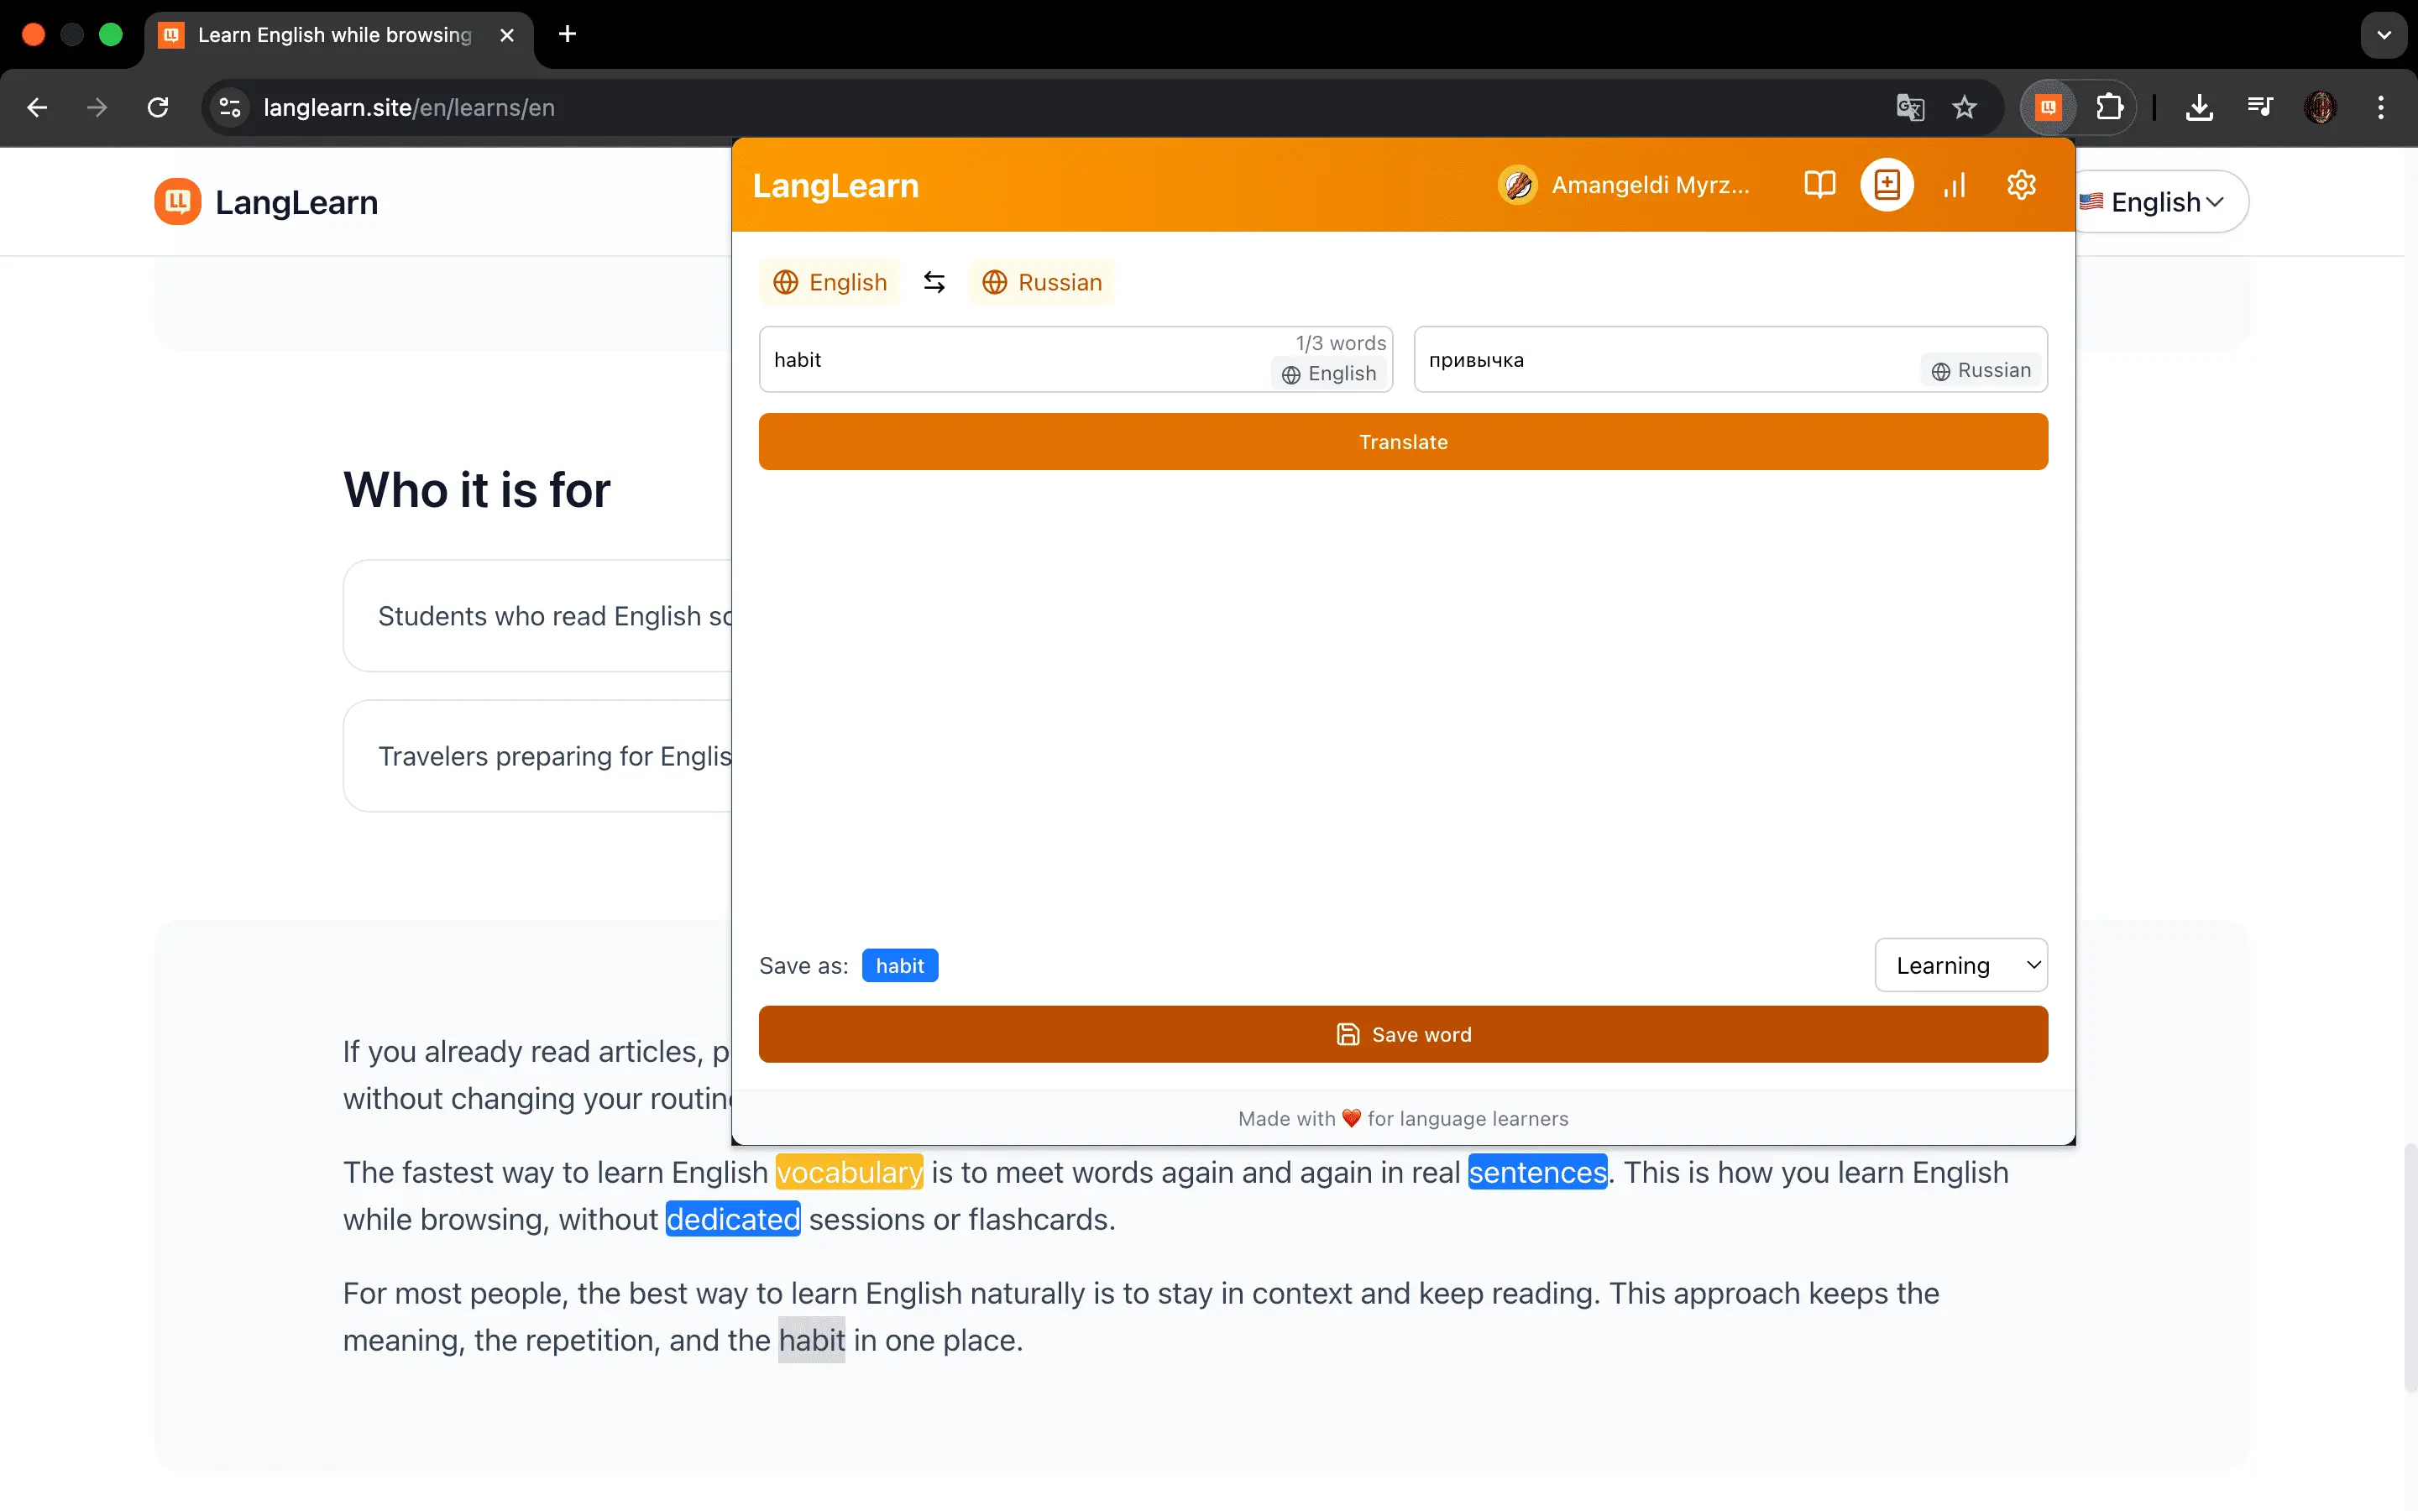Open LangLearn settings gear icon
Viewport: 2418px width, 1511px height.
click(x=2022, y=185)
